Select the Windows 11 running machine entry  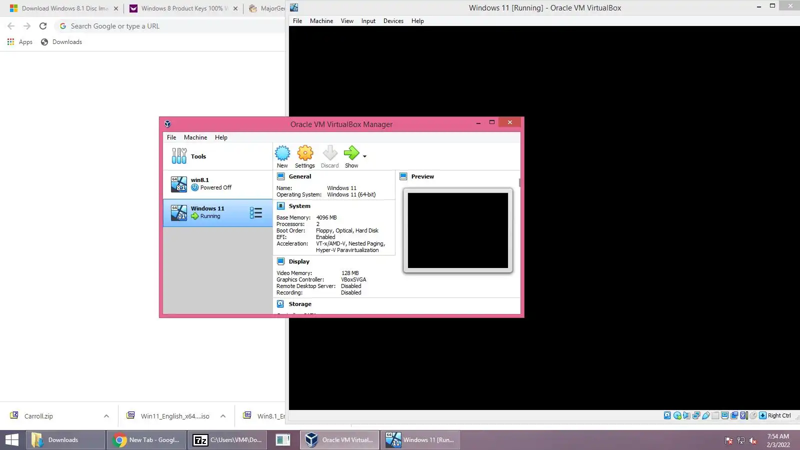(x=217, y=213)
